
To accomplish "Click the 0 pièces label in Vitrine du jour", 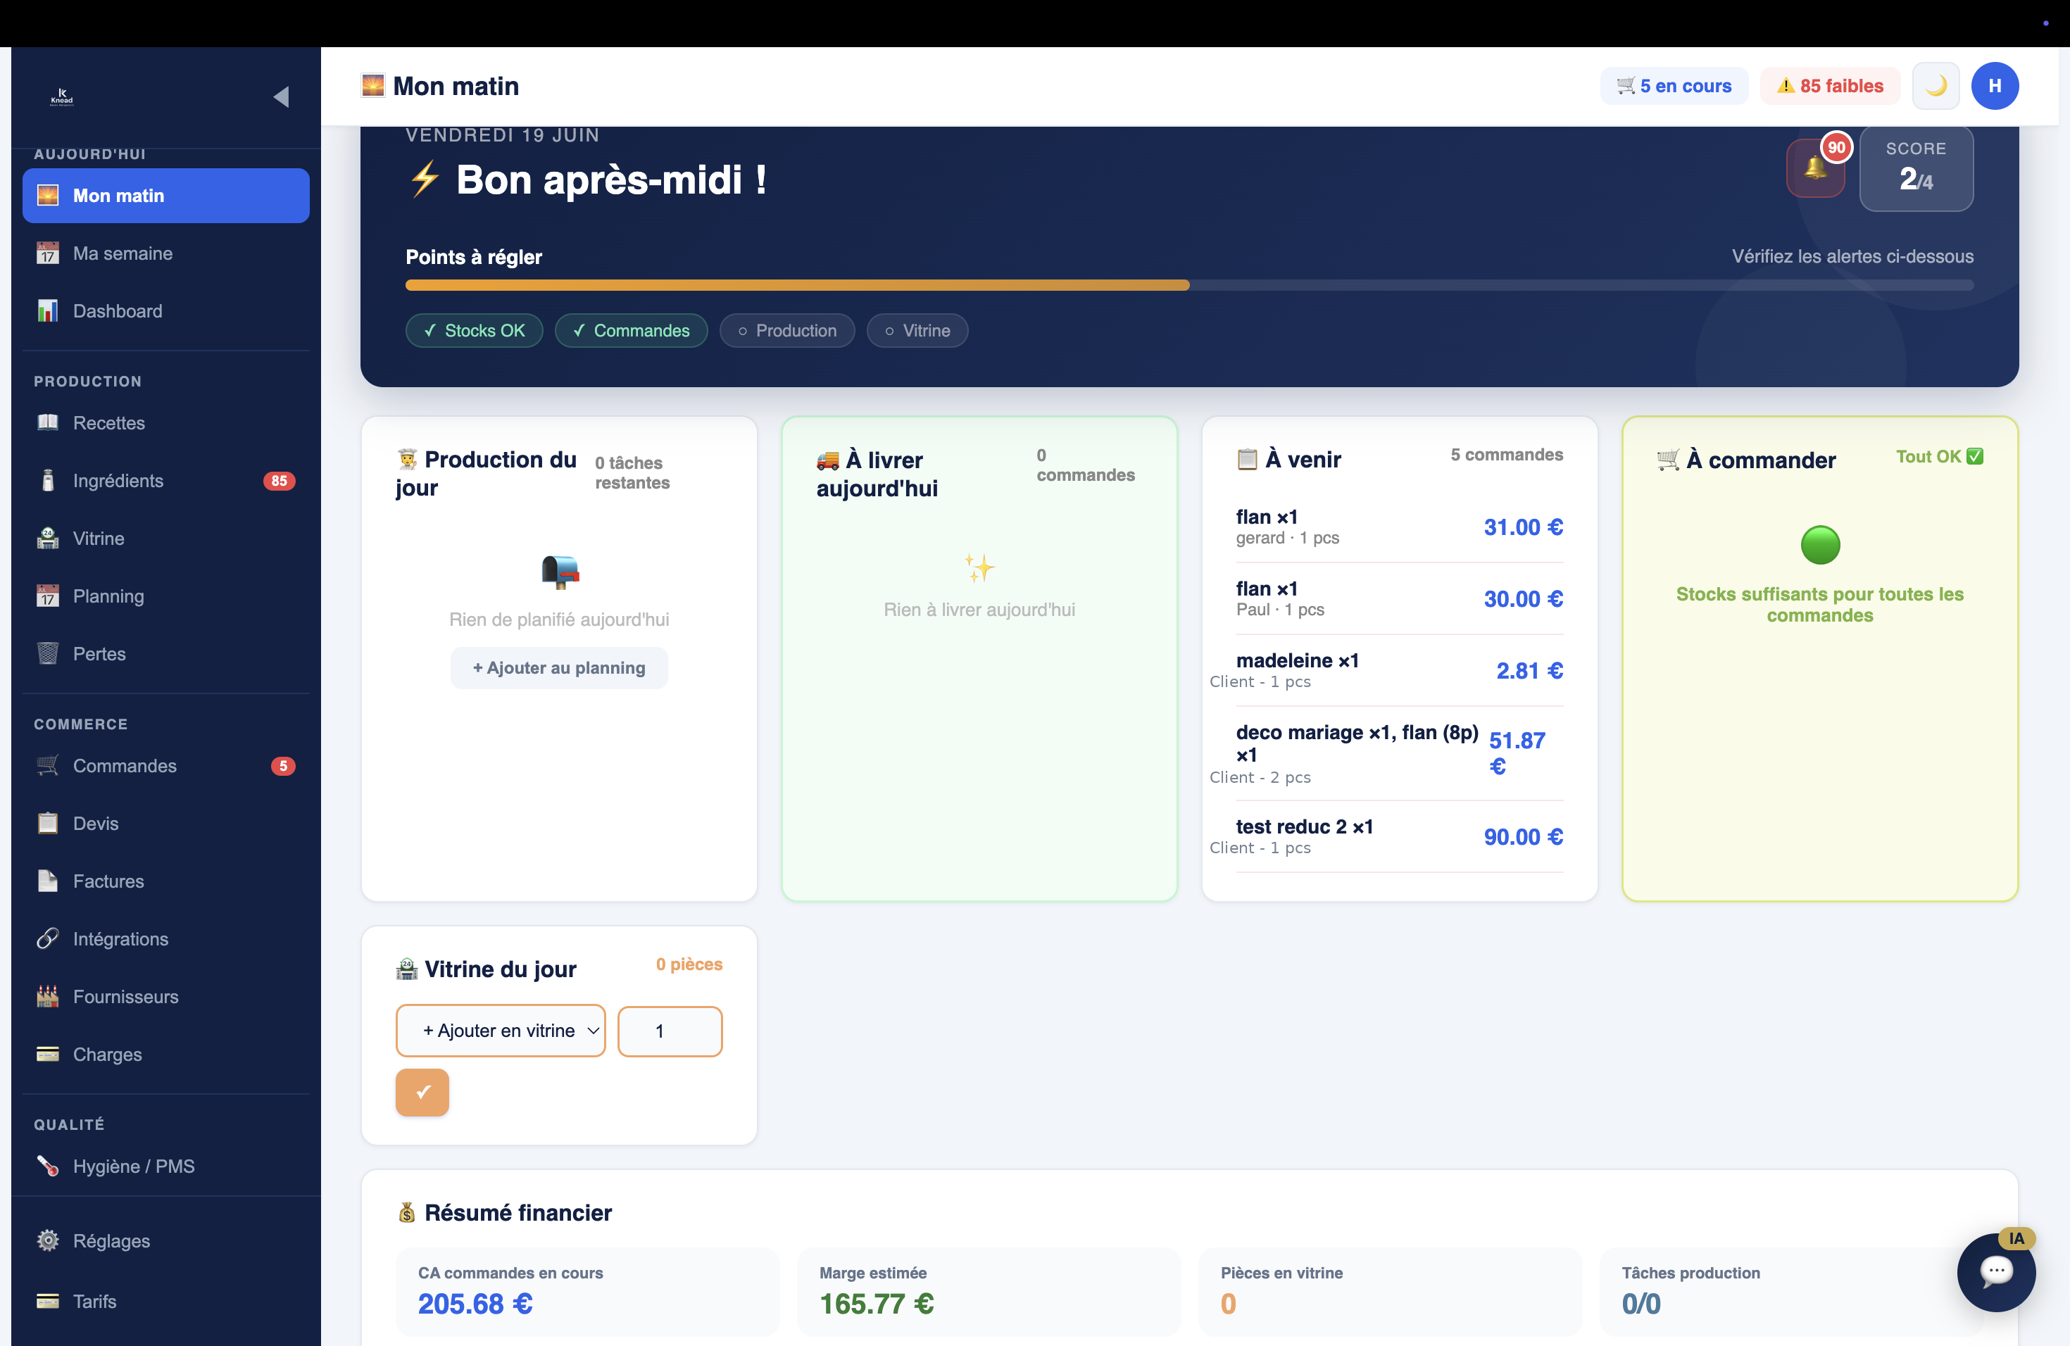I will coord(689,964).
